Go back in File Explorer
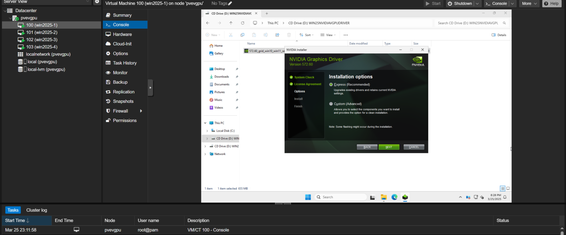Image resolution: width=566 pixels, height=235 pixels. click(x=208, y=23)
